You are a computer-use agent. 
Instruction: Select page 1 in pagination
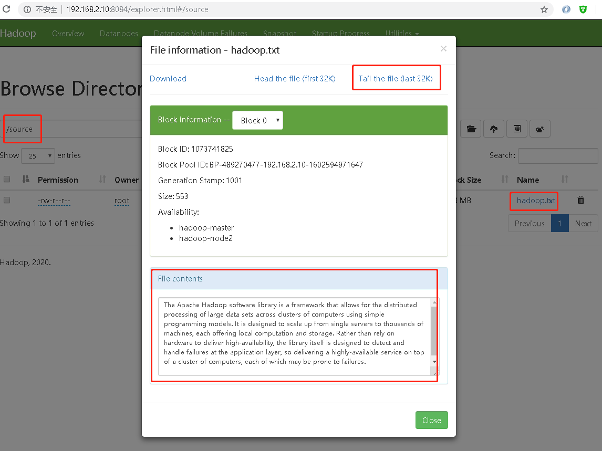click(x=560, y=223)
